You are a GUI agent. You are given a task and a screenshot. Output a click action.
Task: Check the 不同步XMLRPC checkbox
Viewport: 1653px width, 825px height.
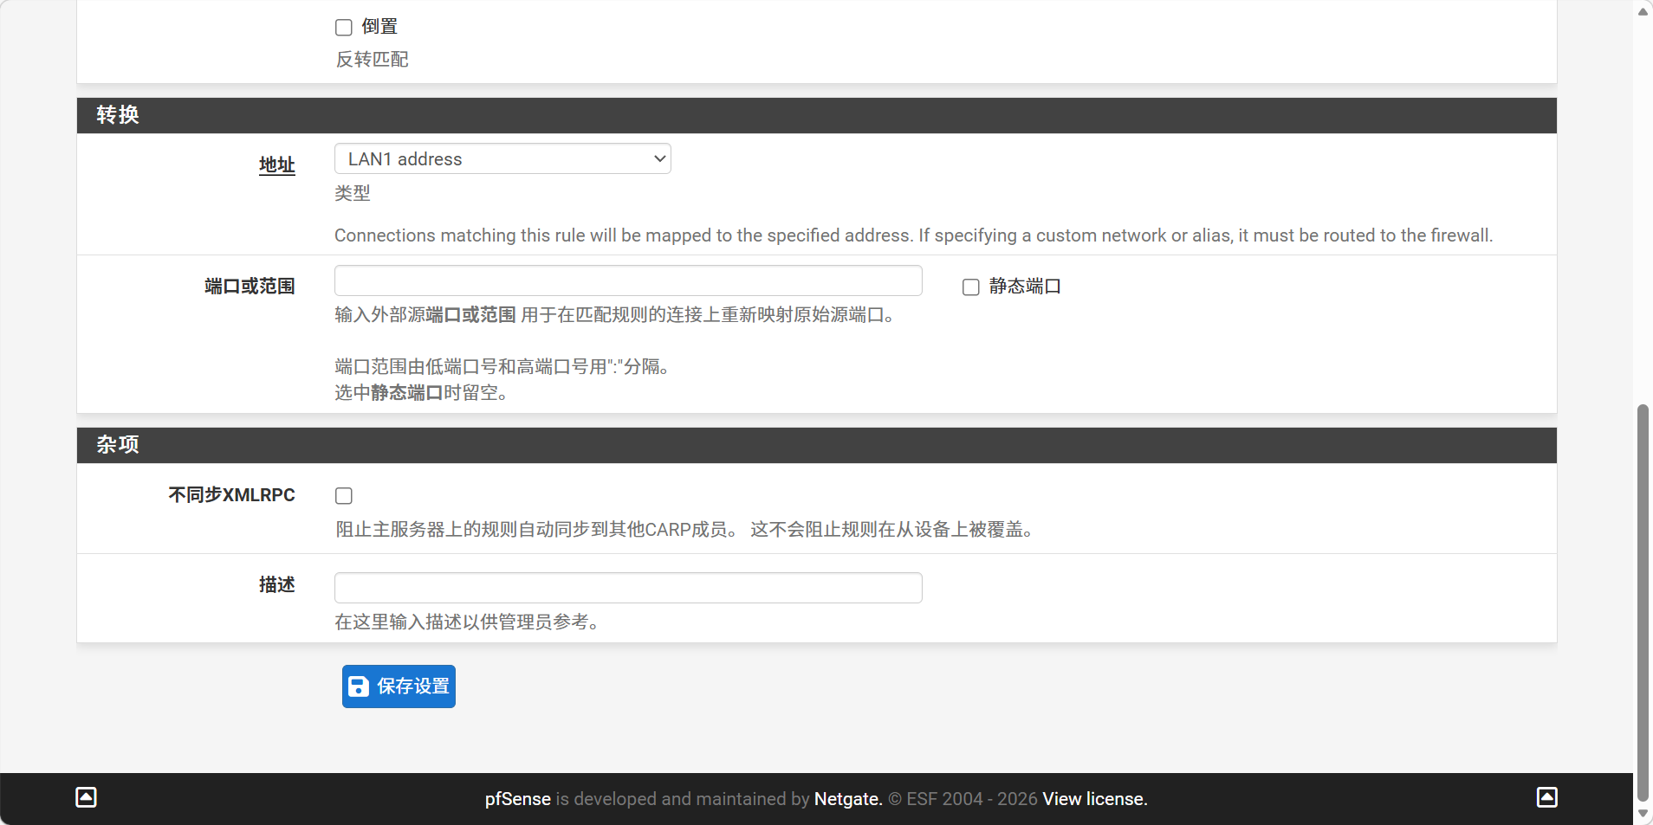point(344,496)
